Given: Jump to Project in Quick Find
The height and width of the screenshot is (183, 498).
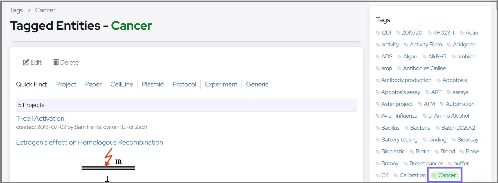Looking at the screenshot, I should [66, 84].
